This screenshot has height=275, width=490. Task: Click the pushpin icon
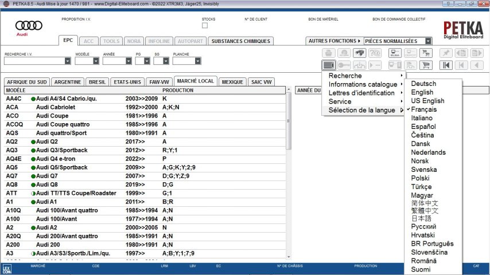(x=446, y=53)
